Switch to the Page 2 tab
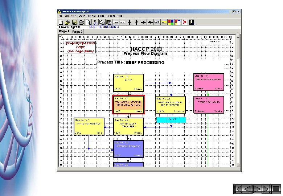This screenshot has width=283, height=196. 77,32
